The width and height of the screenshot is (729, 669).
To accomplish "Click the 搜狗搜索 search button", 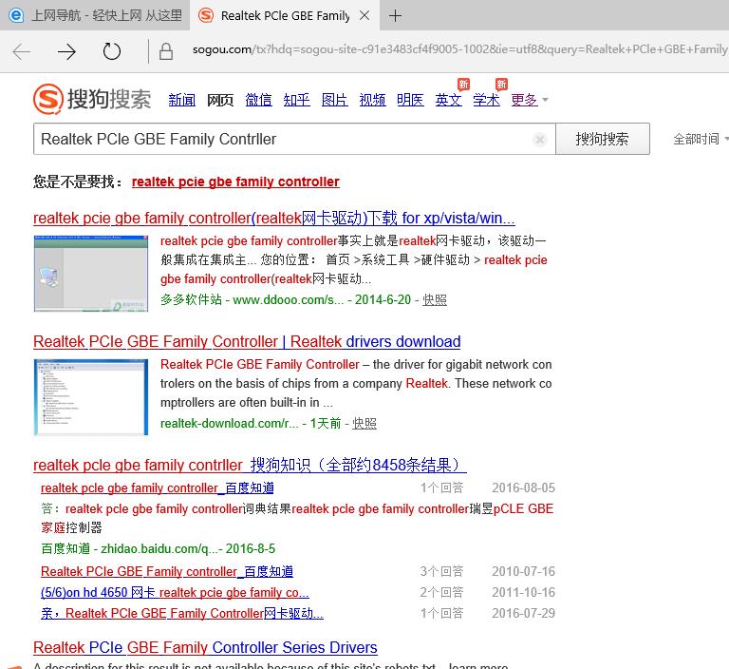I will (x=603, y=139).
